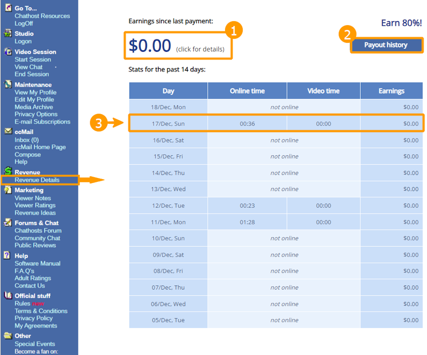Click the Go To section icon
This screenshot has height=355, width=427.
point(8,7)
